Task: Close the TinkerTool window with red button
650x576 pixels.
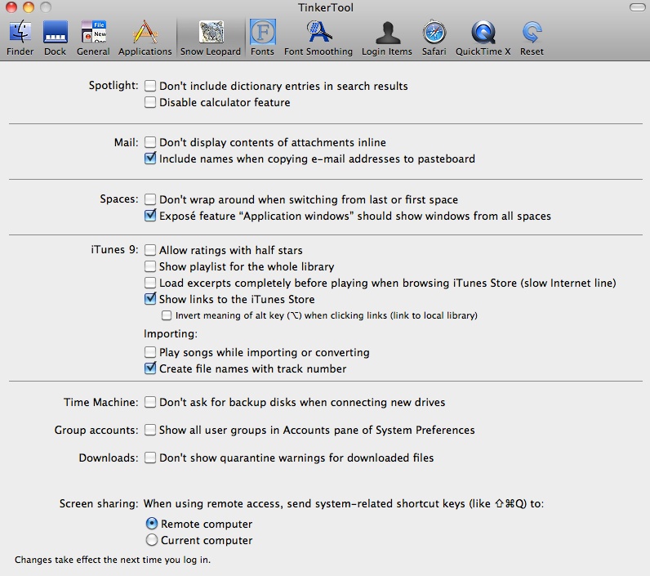Action: pos(11,7)
